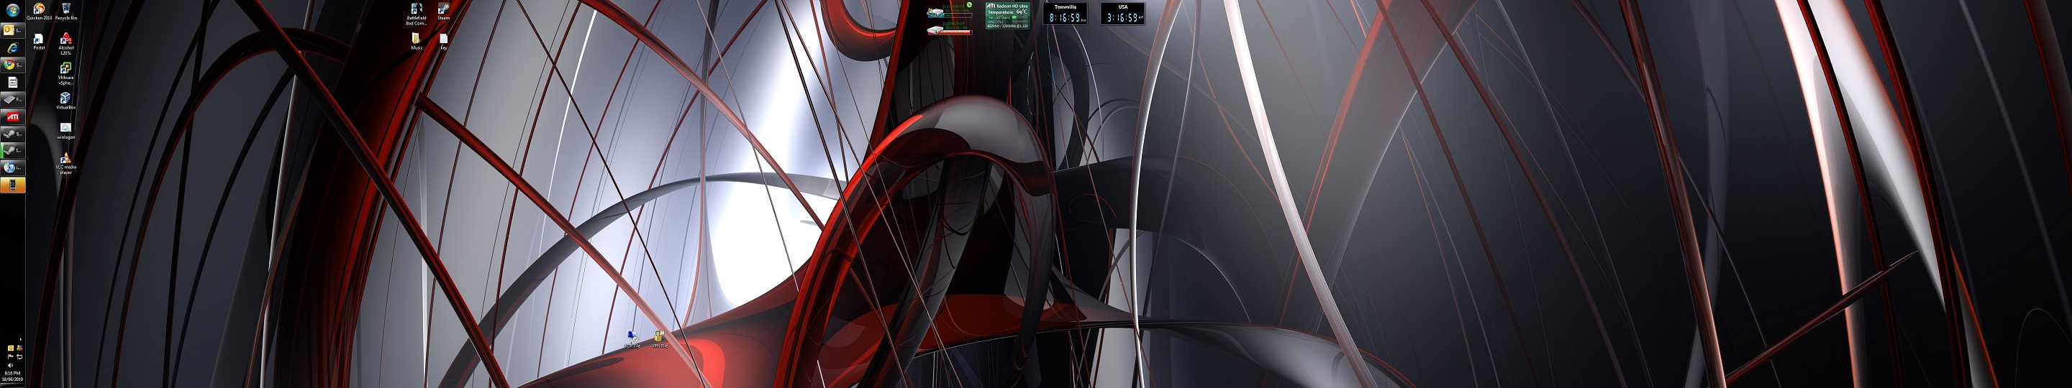The height and width of the screenshot is (388, 2072).
Task: Click the ATI Radeon HD 5800 temperature gadget
Action: tap(1007, 15)
